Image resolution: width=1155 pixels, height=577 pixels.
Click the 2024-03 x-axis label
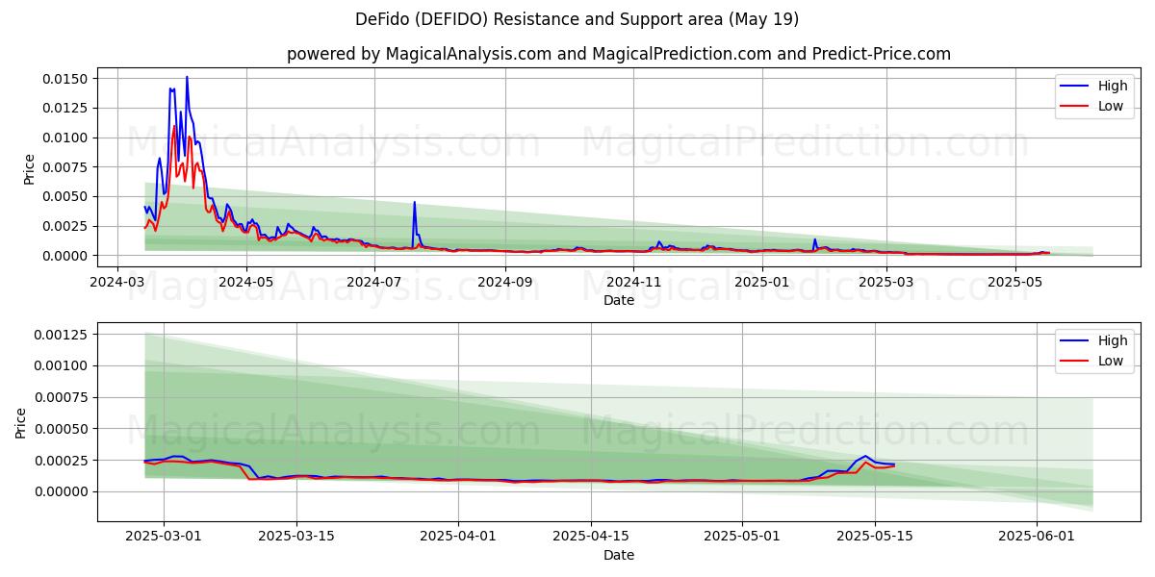tap(117, 283)
